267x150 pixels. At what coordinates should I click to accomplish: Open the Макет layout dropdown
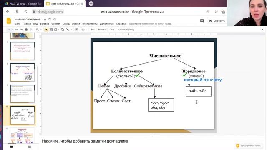click(102, 30)
